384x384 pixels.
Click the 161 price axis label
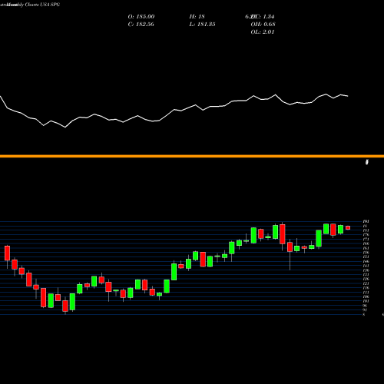366,248
